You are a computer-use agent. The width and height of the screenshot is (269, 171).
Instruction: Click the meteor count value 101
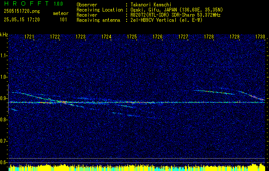(x=63, y=20)
